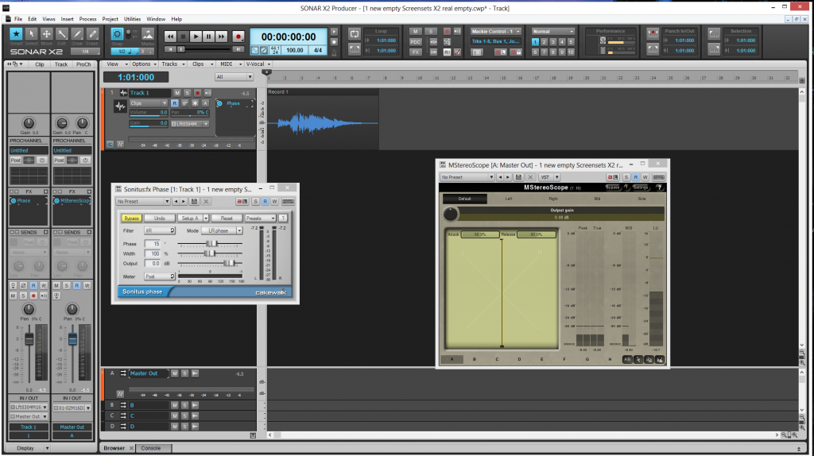
Task: Toggle the Bypass button in Sonitus Phase
Action: (x=130, y=218)
